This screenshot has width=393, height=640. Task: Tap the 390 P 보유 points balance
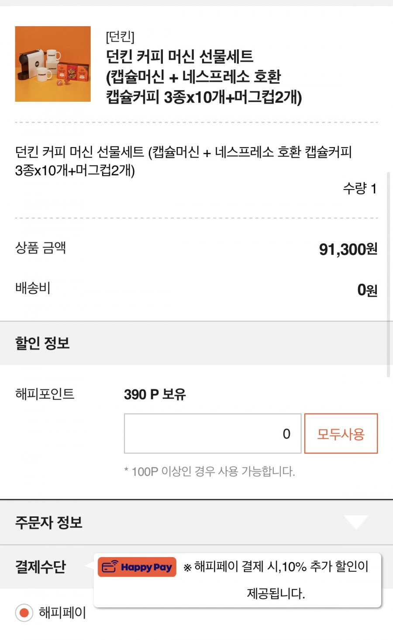[x=155, y=394]
